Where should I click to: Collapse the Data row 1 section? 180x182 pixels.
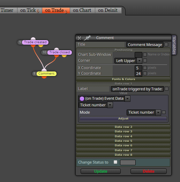123,84
